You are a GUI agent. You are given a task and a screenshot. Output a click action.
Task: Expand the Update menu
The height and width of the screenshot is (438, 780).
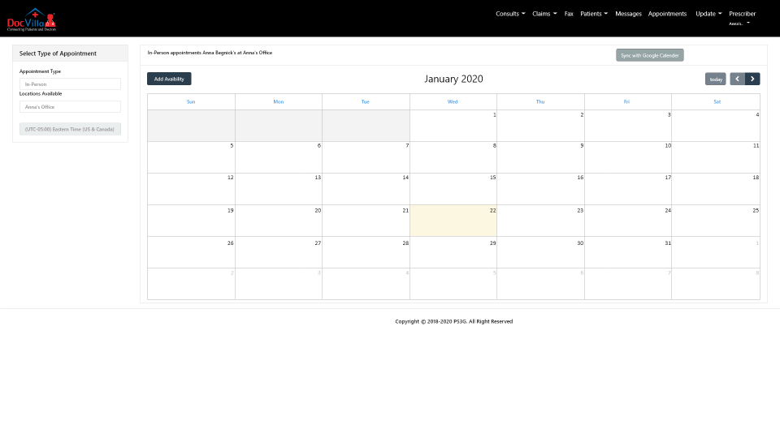pyautogui.click(x=708, y=14)
